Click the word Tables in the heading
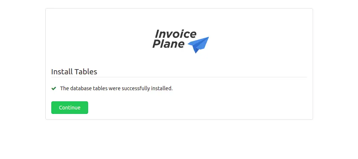The width and height of the screenshot is (358, 159). (86, 72)
